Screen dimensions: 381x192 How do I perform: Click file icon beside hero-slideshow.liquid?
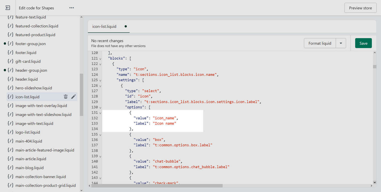[10, 88]
